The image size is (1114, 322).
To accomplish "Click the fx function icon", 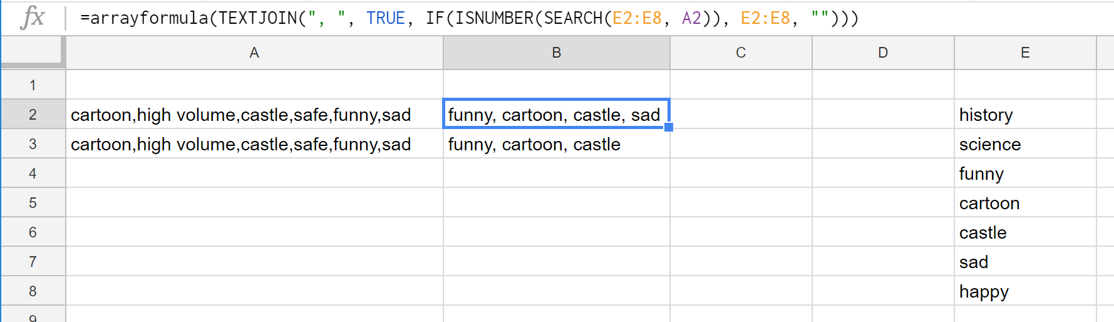I will coord(32,18).
